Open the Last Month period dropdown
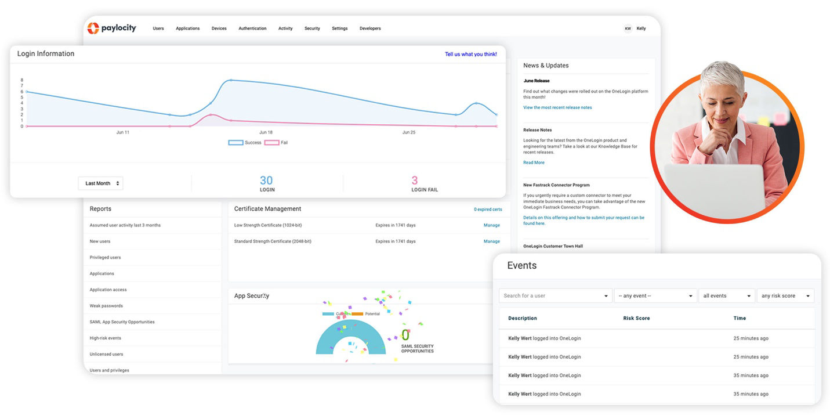This screenshot has width=830, height=415. 100,183
